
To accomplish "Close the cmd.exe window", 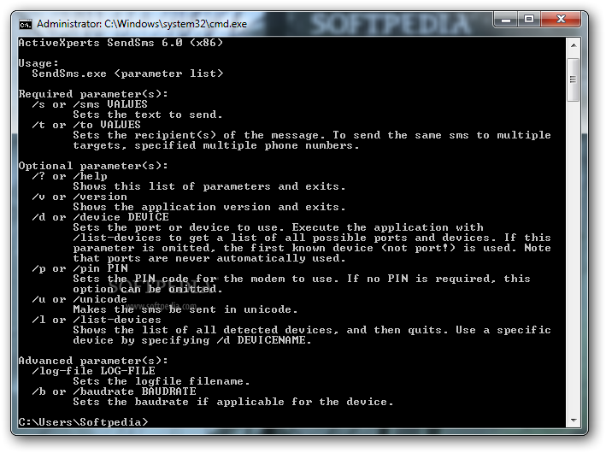I will pos(561,20).
